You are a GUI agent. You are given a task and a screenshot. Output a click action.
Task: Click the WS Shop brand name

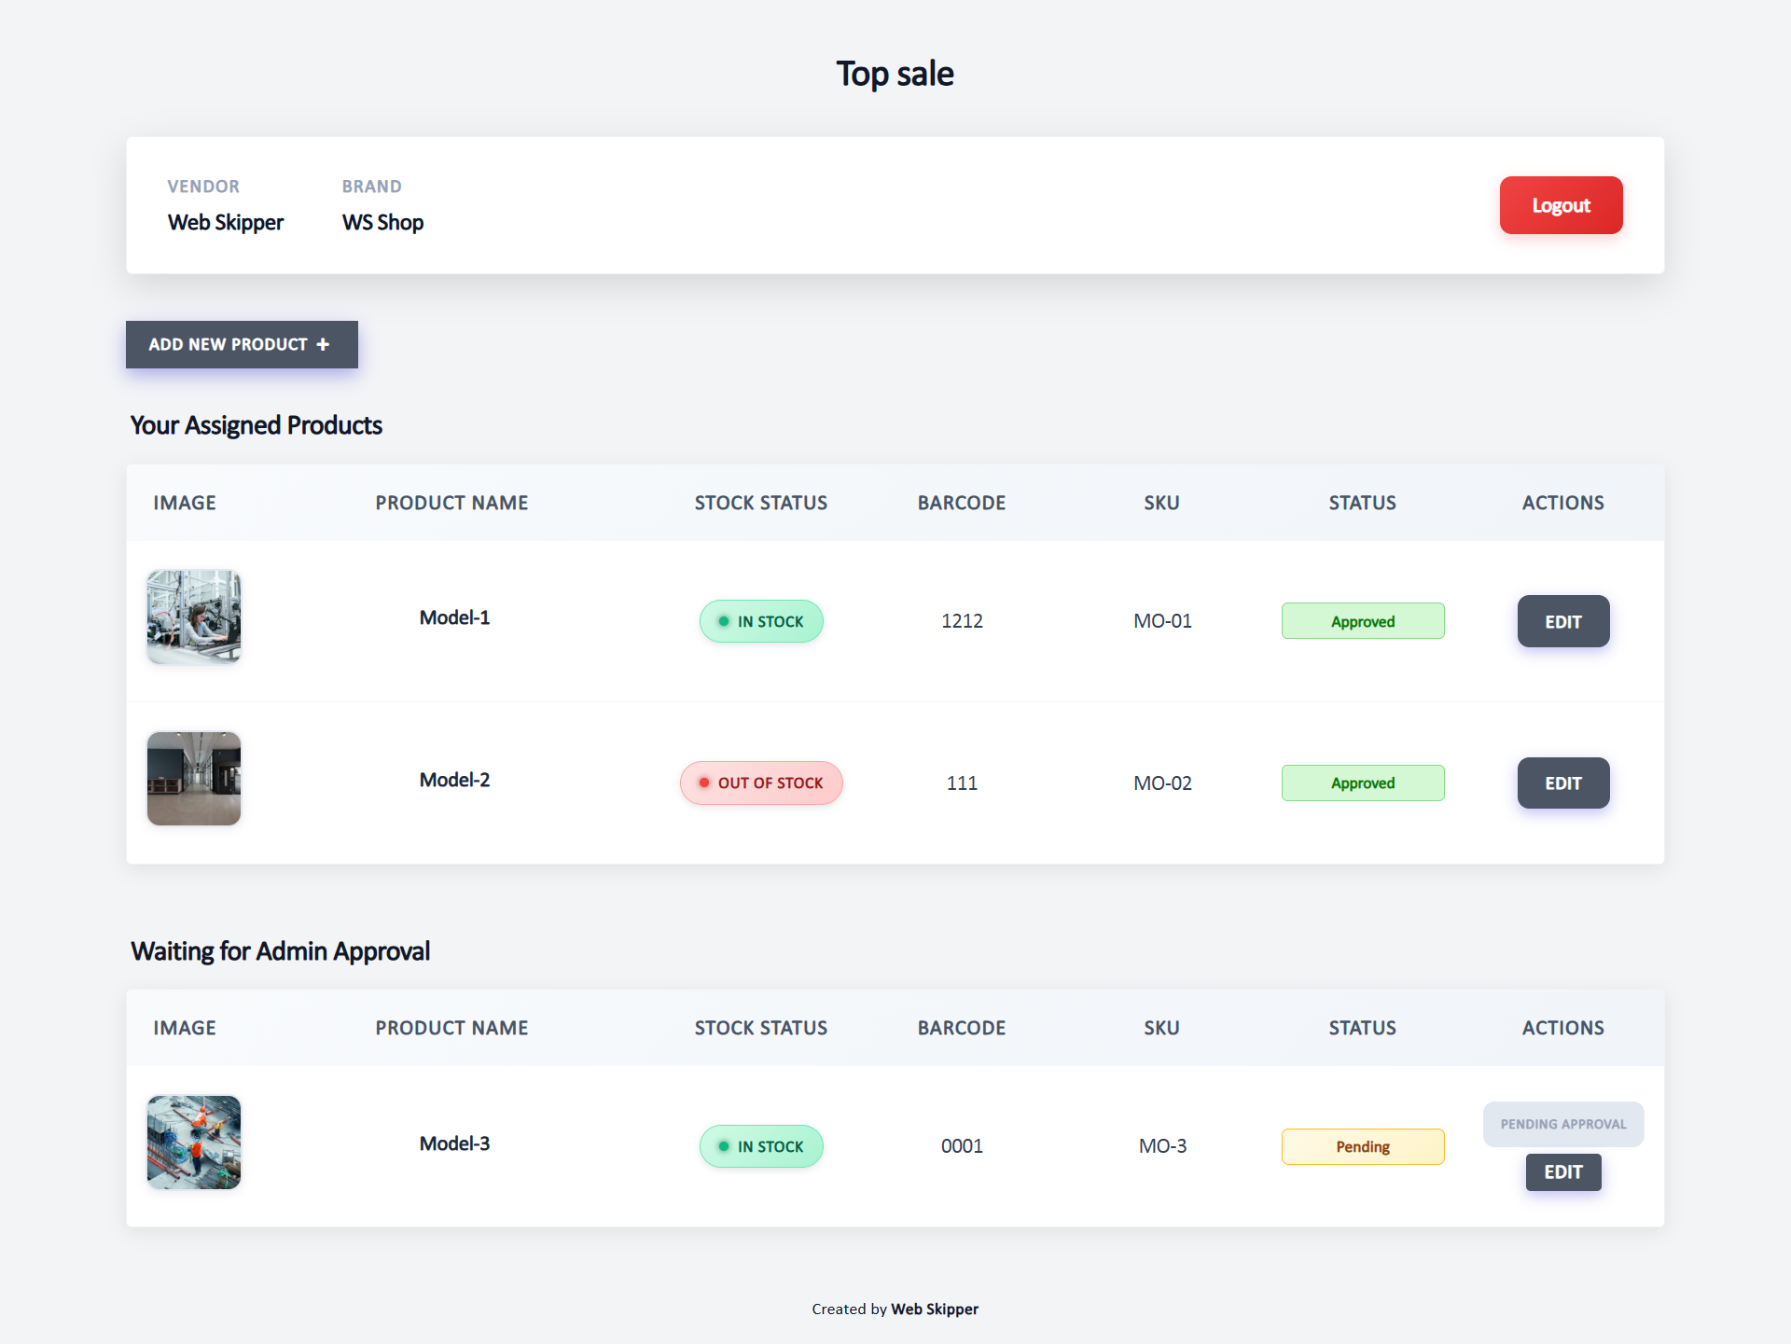tap(382, 222)
